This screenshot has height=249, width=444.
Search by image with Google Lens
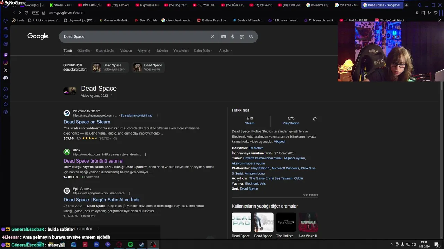[242, 37]
